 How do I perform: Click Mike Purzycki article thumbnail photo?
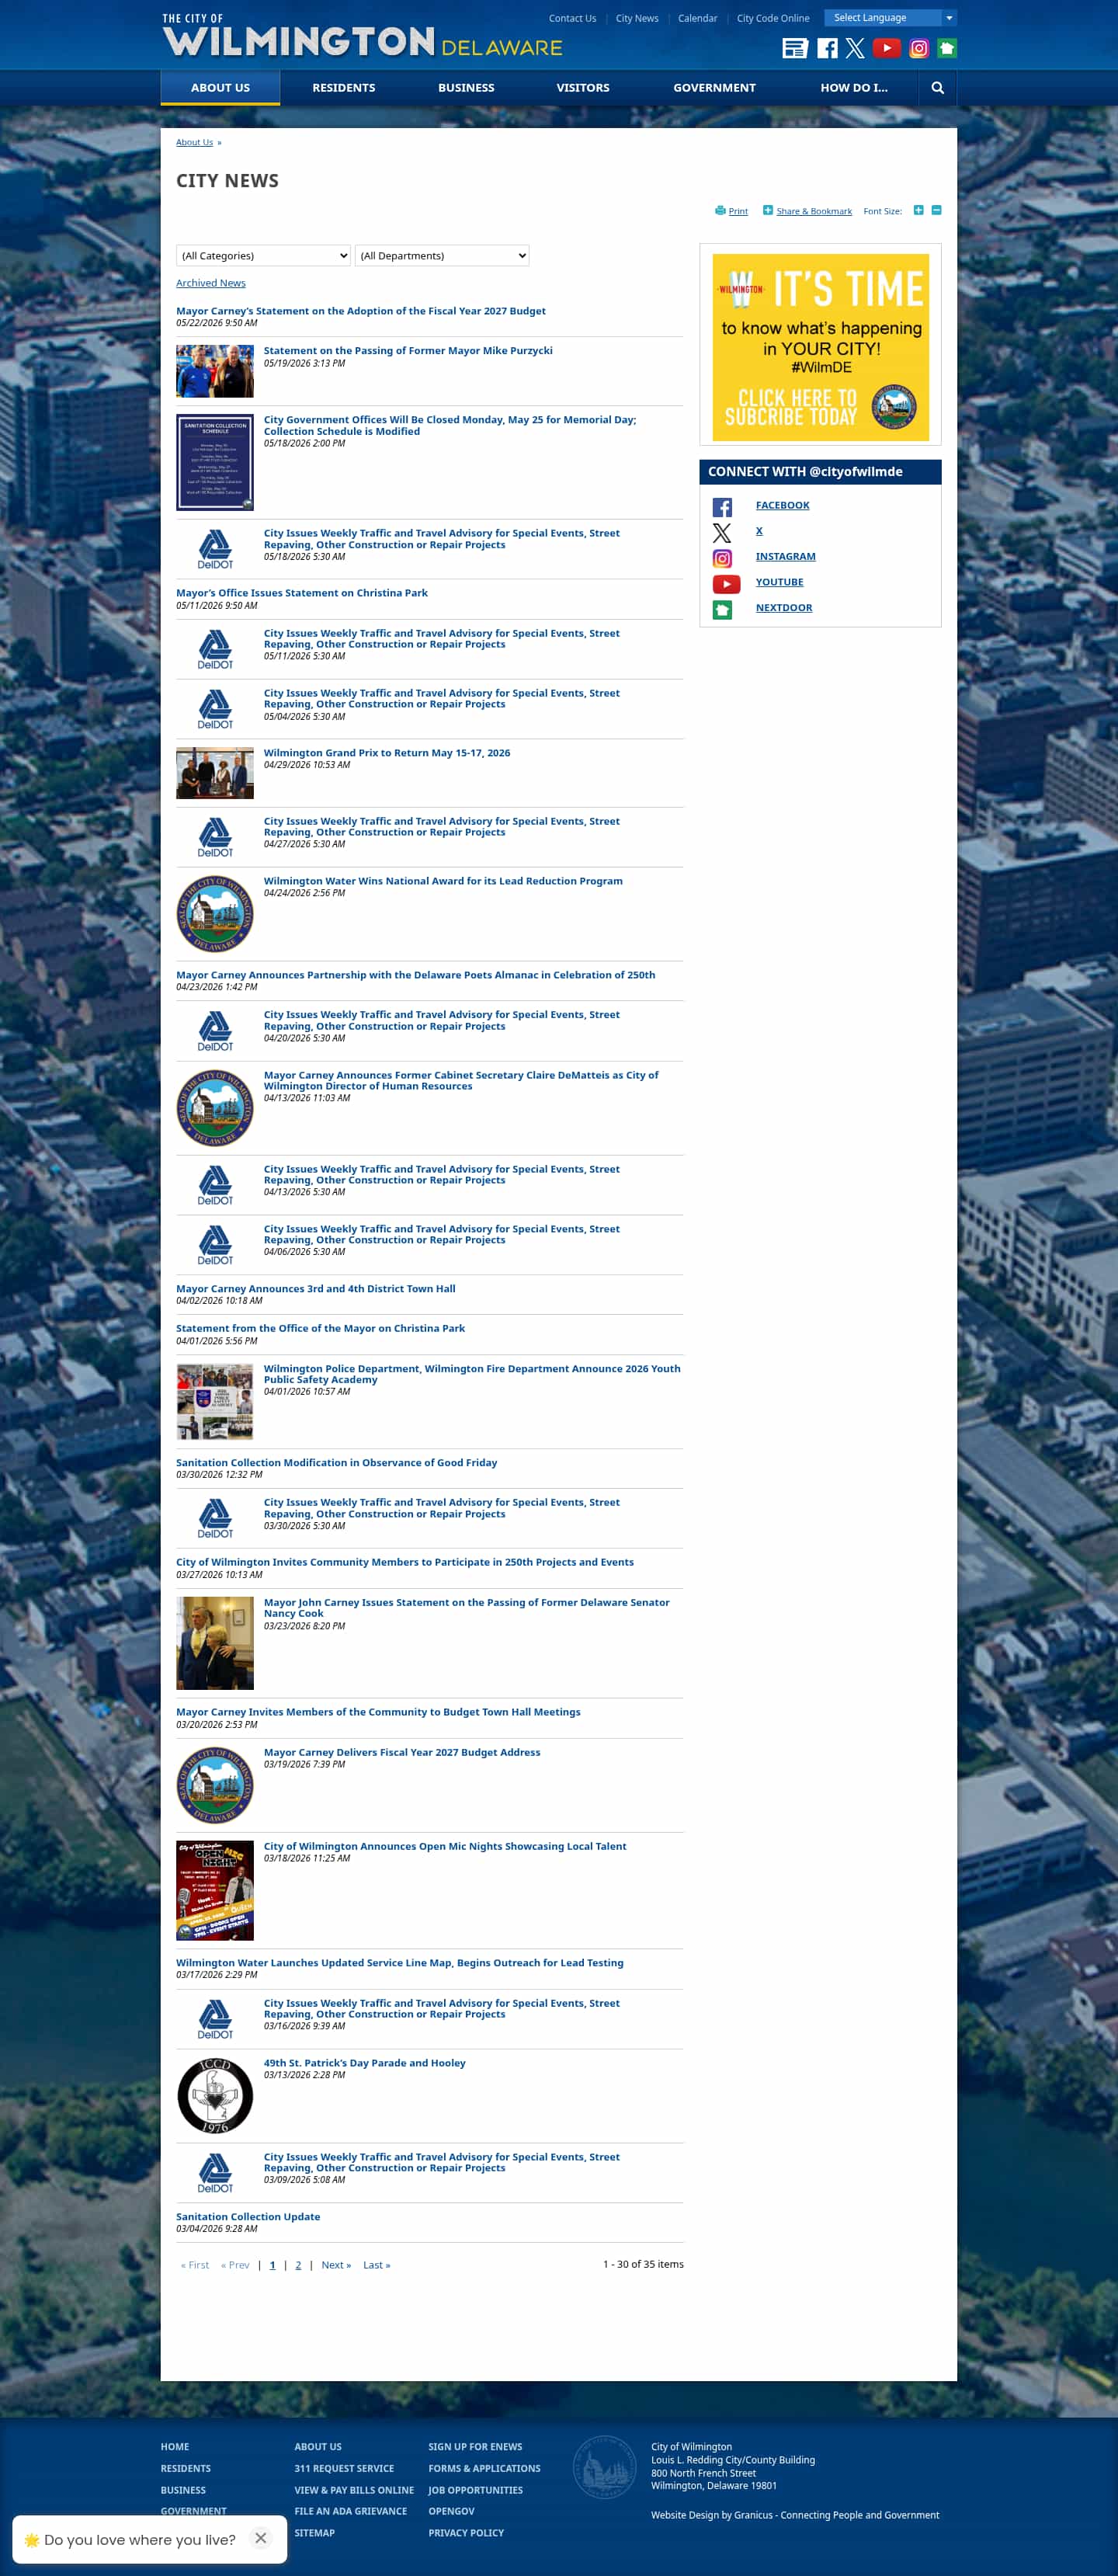[x=215, y=371]
